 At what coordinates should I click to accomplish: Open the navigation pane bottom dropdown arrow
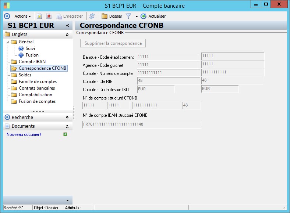(67, 201)
